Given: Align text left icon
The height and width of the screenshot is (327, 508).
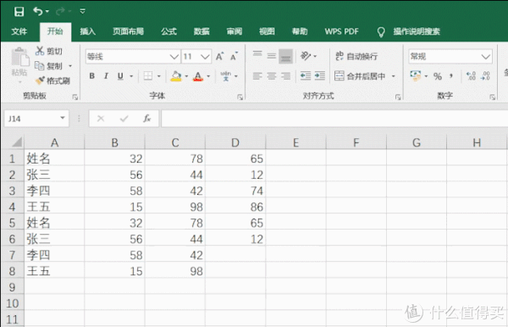Looking at the screenshot, I should click(257, 76).
